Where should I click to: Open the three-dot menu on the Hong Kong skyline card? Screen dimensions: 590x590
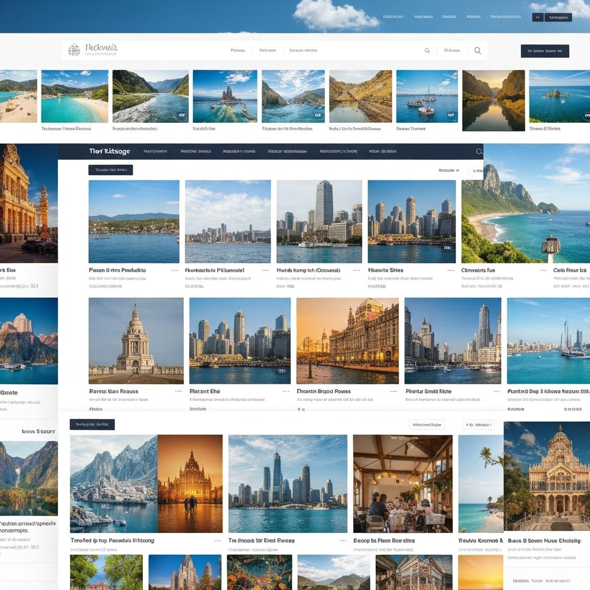(x=356, y=270)
